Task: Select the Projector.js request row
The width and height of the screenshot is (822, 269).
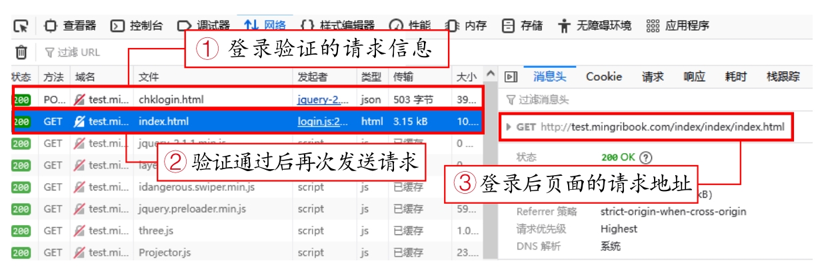Action: 247,253
